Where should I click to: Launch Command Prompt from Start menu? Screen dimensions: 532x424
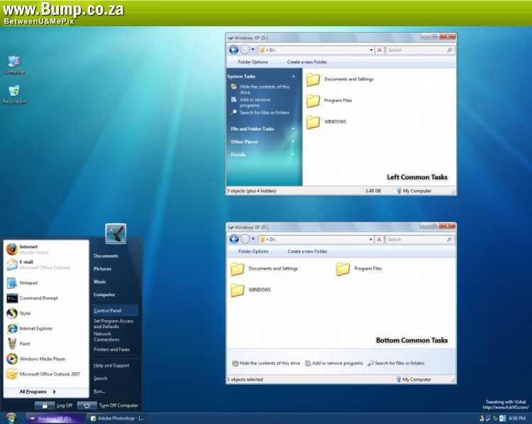[38, 298]
